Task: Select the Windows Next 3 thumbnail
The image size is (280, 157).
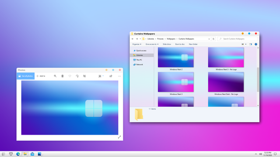Action: click(x=176, y=82)
